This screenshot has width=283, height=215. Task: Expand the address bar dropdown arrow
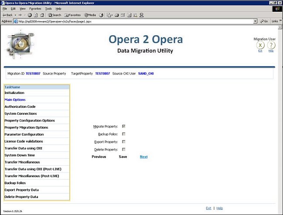tap(255, 21)
